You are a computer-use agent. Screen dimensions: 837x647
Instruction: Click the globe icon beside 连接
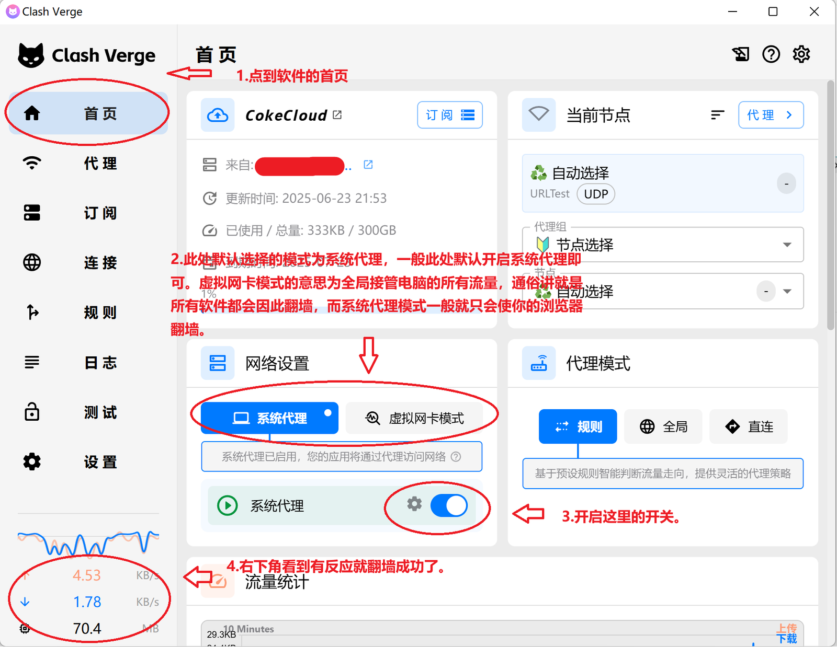point(32,262)
